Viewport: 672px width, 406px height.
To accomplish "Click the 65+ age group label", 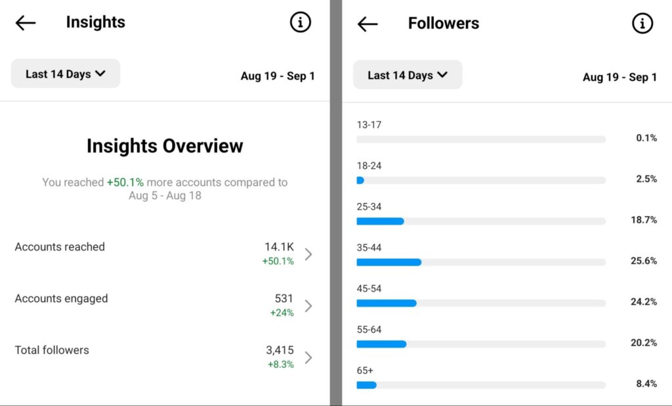I will coord(363,370).
